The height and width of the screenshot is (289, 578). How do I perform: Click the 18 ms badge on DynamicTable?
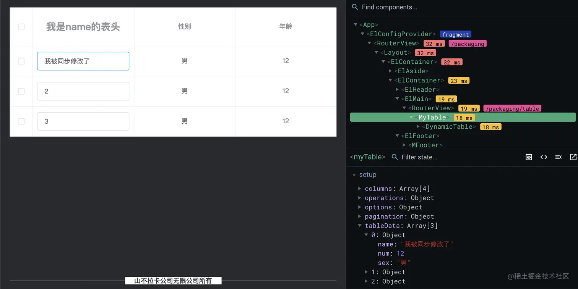click(491, 127)
